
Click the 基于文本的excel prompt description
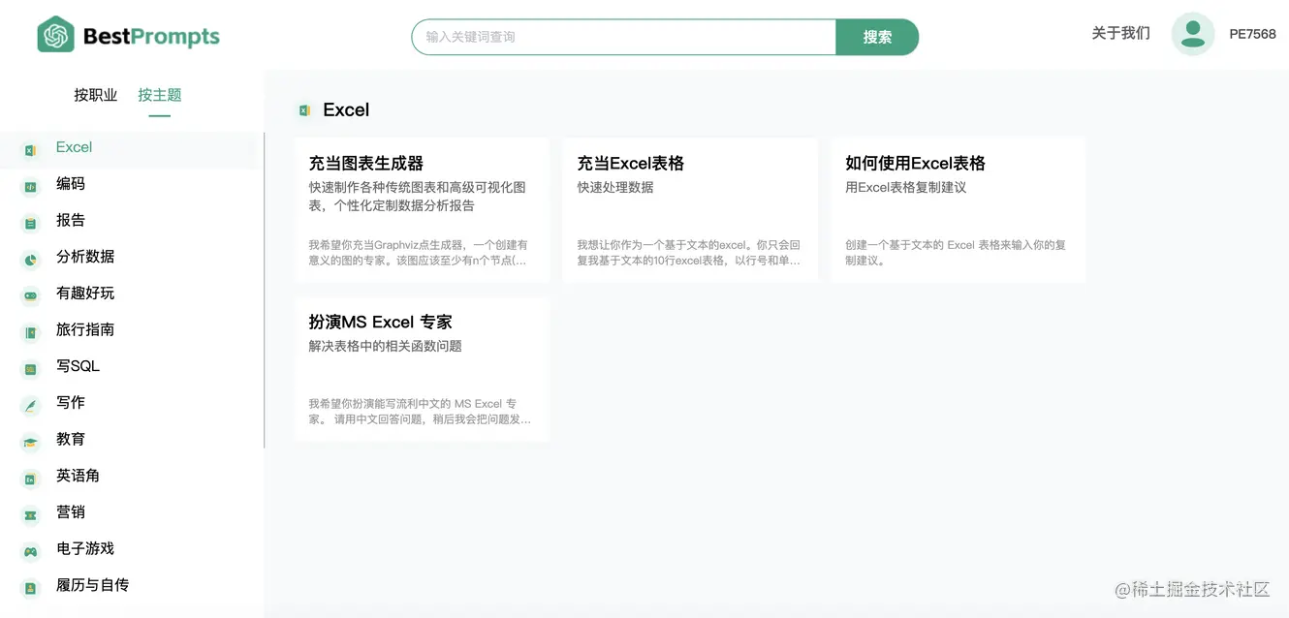point(689,253)
